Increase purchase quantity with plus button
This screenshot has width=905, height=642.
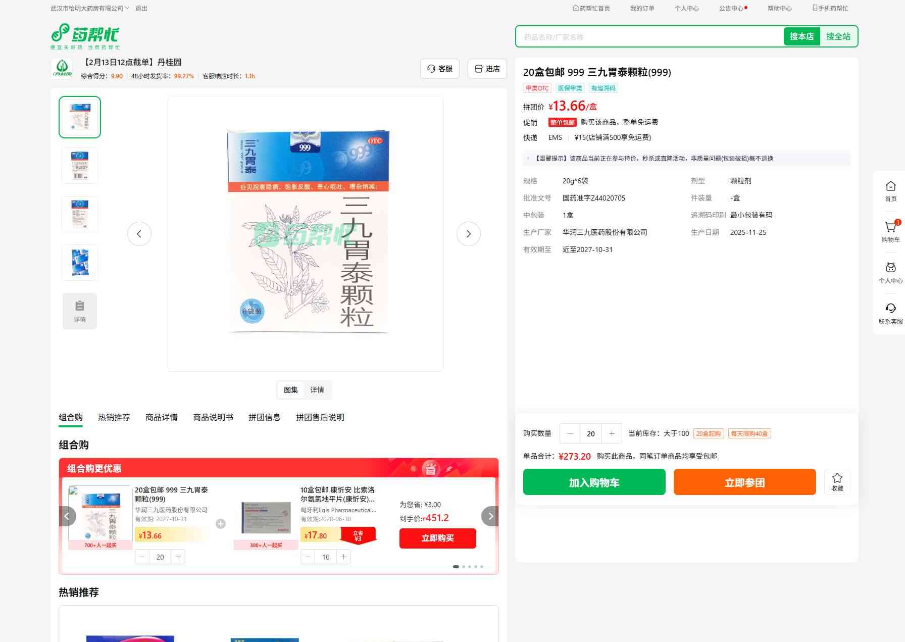click(612, 433)
